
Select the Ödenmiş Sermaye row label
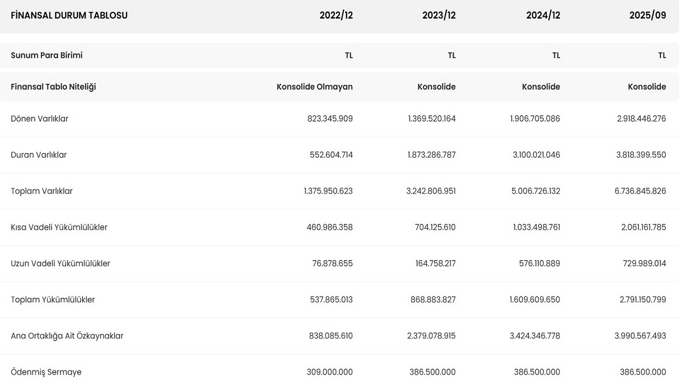[46, 372]
